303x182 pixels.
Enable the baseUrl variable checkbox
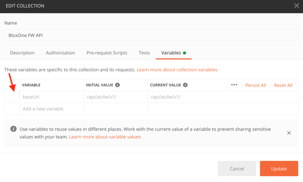tap(15, 97)
